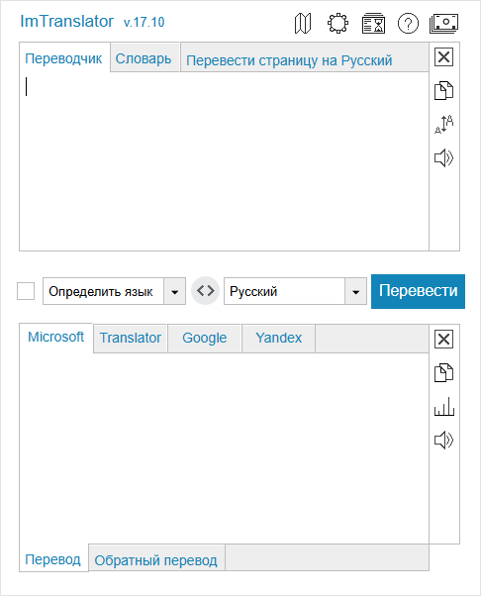This screenshot has height=596, width=481.
Task: Select the Microsoft provider tab
Action: [55, 338]
